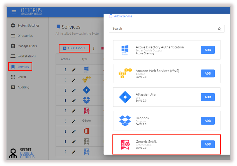The width and height of the screenshot is (237, 166).
Task: Edit the AWS service row
Action: pos(74,80)
